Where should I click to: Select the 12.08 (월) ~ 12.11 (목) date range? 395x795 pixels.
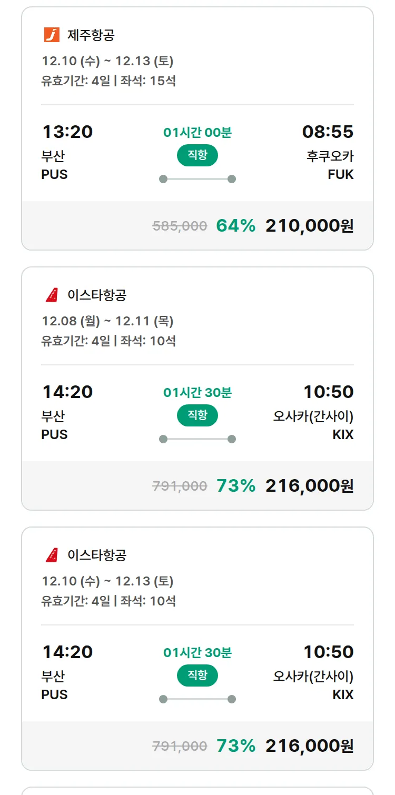click(x=107, y=321)
